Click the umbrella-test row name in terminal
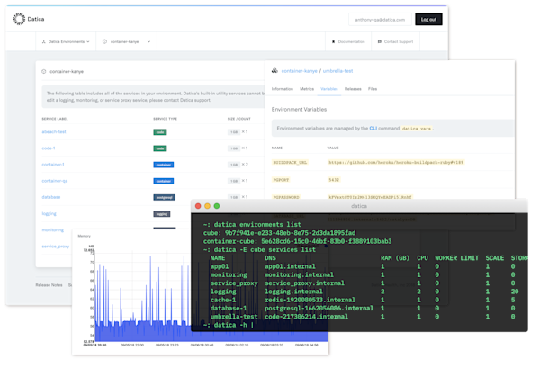Image resolution: width=540 pixels, height=368 pixels. [234, 317]
